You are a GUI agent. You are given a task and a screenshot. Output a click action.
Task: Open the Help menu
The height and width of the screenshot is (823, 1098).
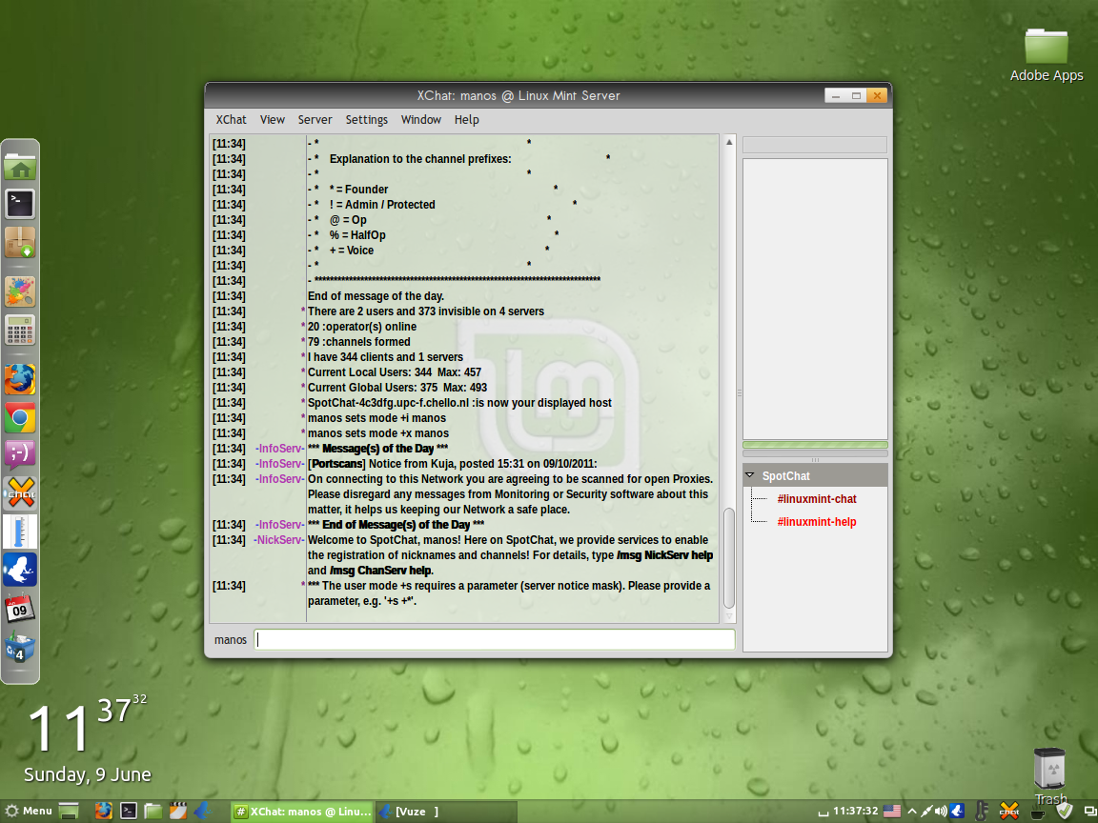point(466,120)
